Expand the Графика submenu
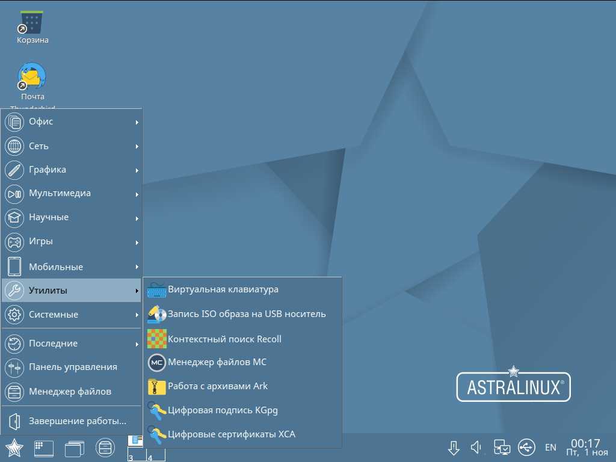The width and height of the screenshot is (616, 462). [x=71, y=170]
